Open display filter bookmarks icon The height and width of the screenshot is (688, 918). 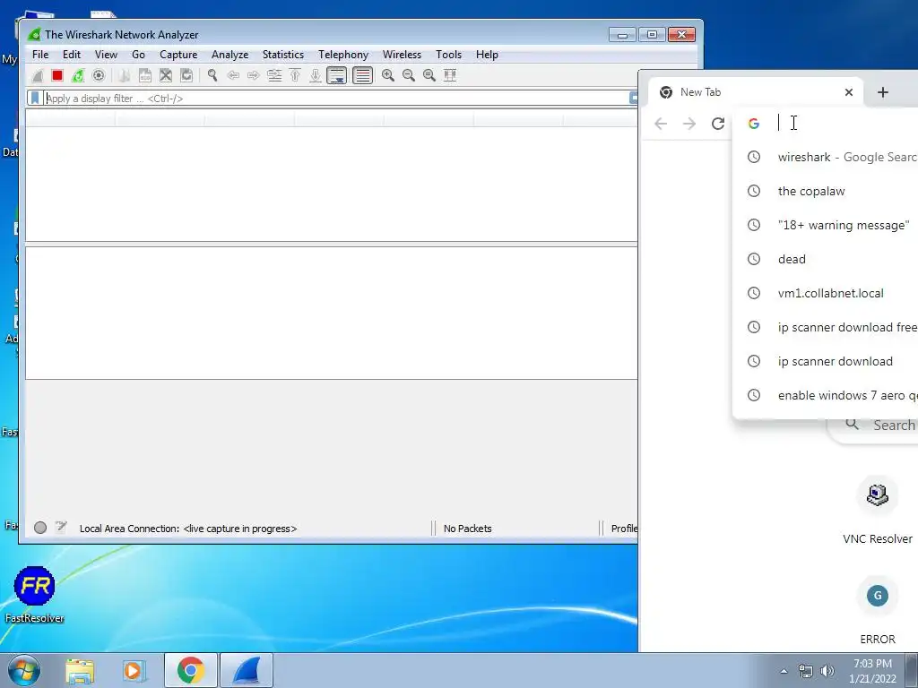click(x=35, y=99)
